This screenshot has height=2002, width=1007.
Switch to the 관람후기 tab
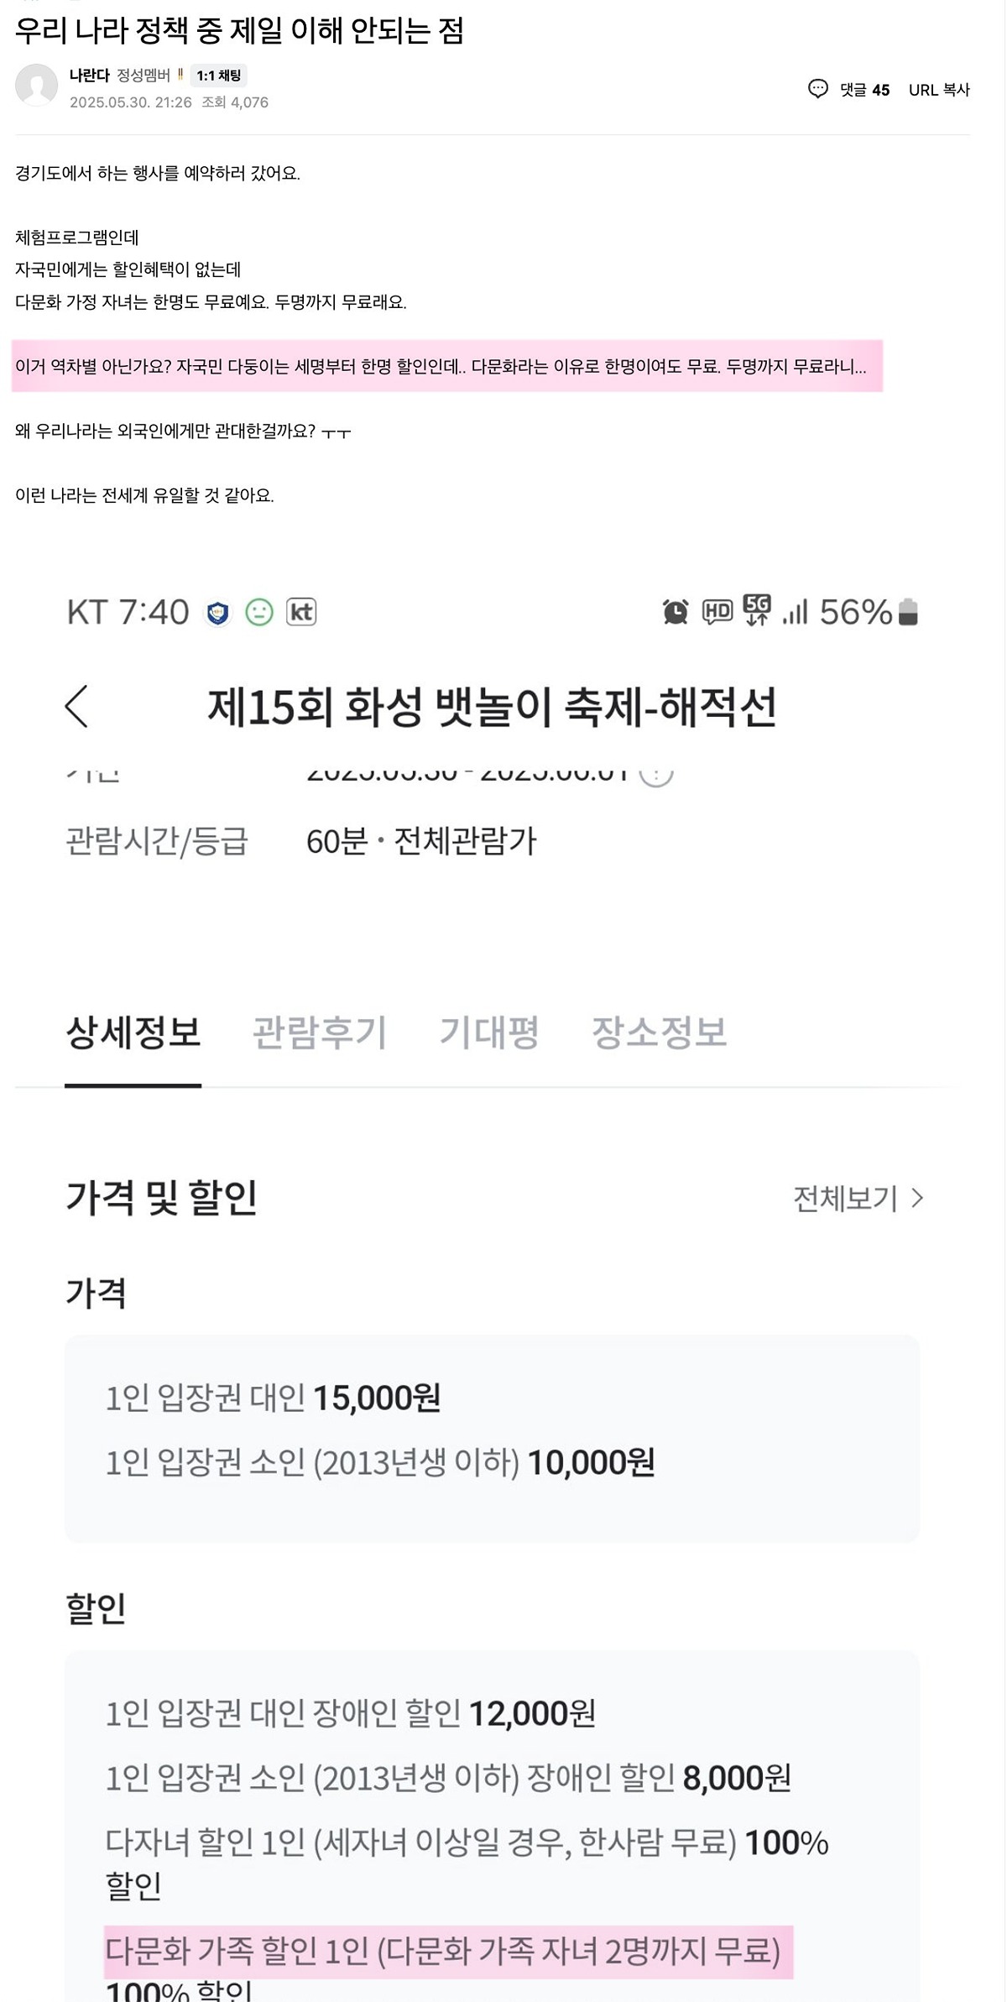(320, 1032)
